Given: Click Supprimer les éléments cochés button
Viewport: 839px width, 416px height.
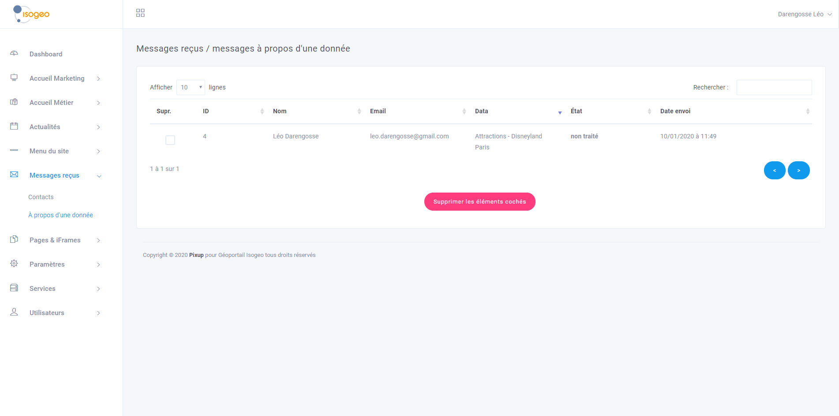Looking at the screenshot, I should pos(479,201).
